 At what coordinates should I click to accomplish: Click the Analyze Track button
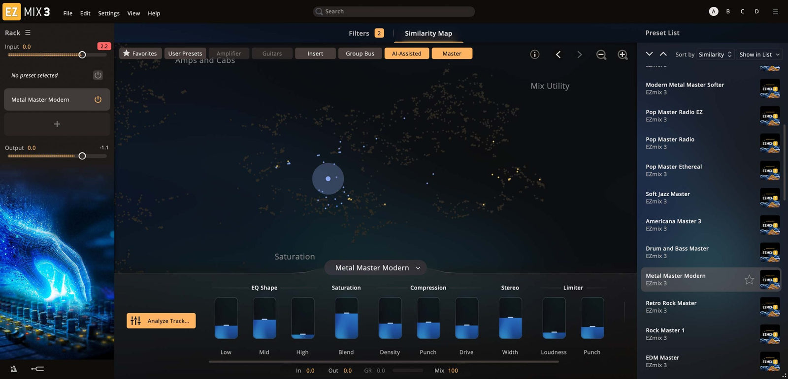[161, 321]
